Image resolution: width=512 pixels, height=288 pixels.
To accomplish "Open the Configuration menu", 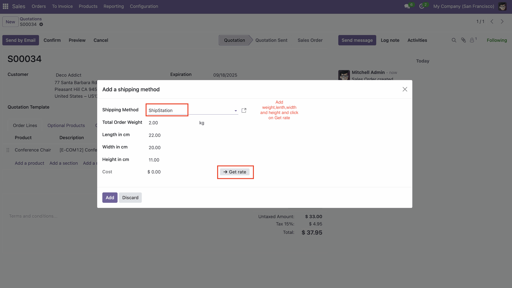I will [144, 6].
